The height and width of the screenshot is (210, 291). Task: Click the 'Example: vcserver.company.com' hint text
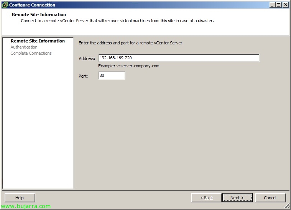(128, 66)
